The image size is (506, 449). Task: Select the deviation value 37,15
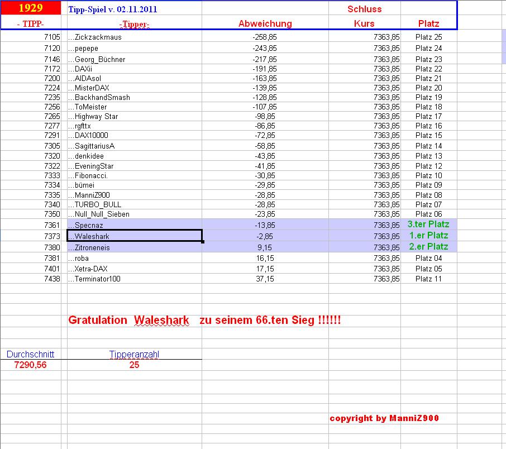(x=265, y=279)
